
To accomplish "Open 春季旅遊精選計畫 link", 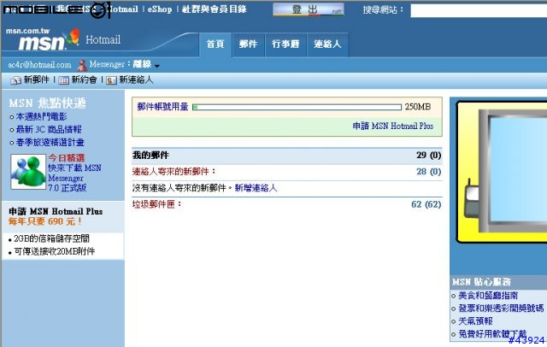I will click(50, 142).
